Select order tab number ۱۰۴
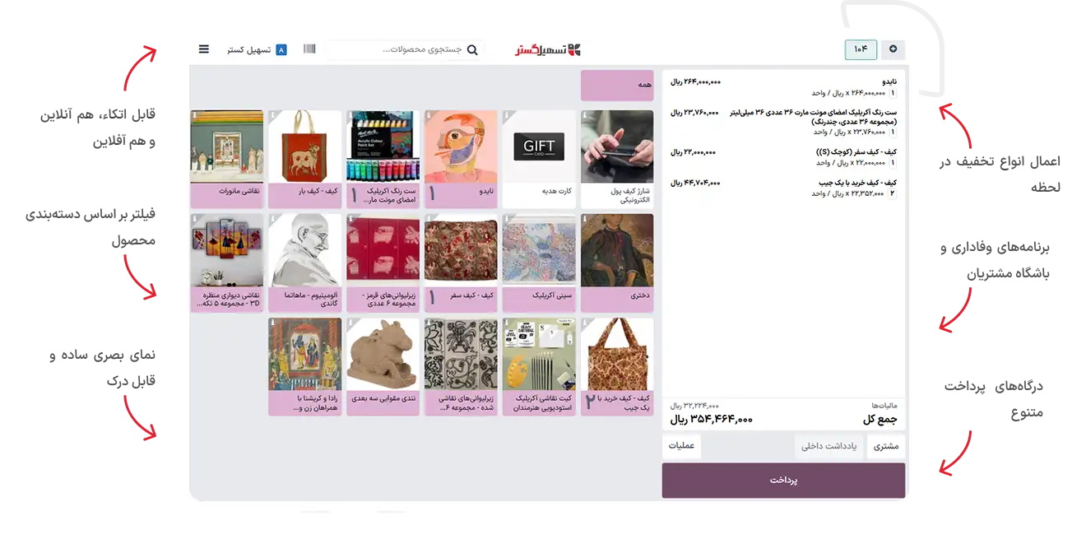Screen dimensions: 1086x558 click(x=861, y=49)
